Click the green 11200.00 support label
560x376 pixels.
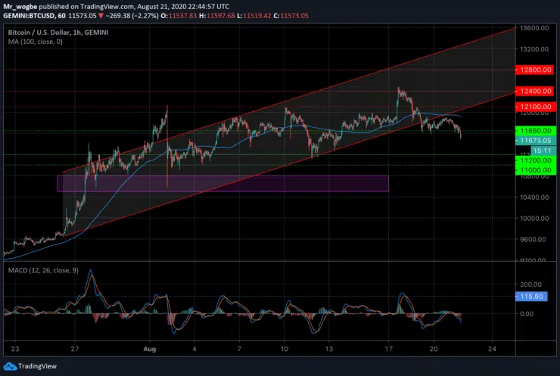[x=533, y=161]
